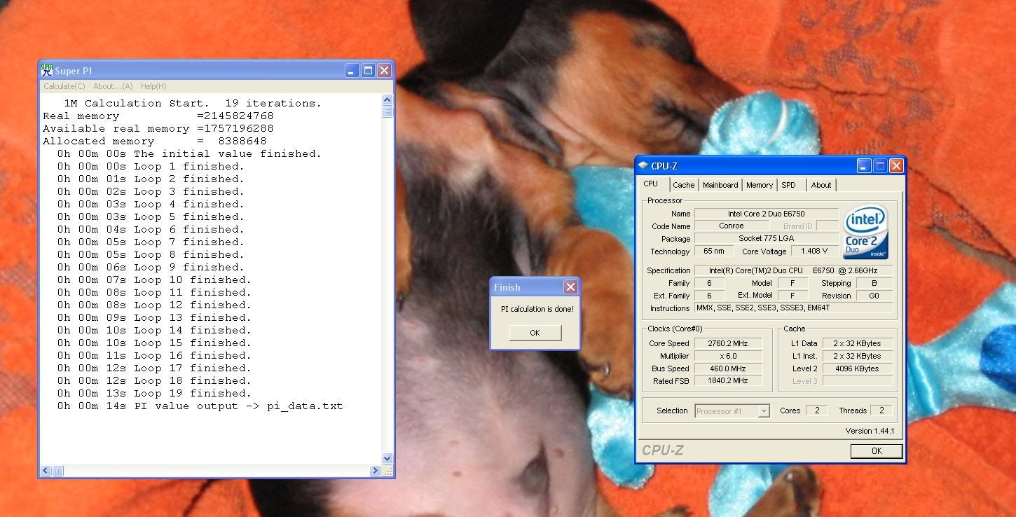Click the CPU-Z title bar icon
This screenshot has height=517, width=1016.
tap(643, 166)
